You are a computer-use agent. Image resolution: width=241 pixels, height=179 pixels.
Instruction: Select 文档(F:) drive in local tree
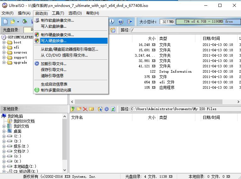click(21, 151)
